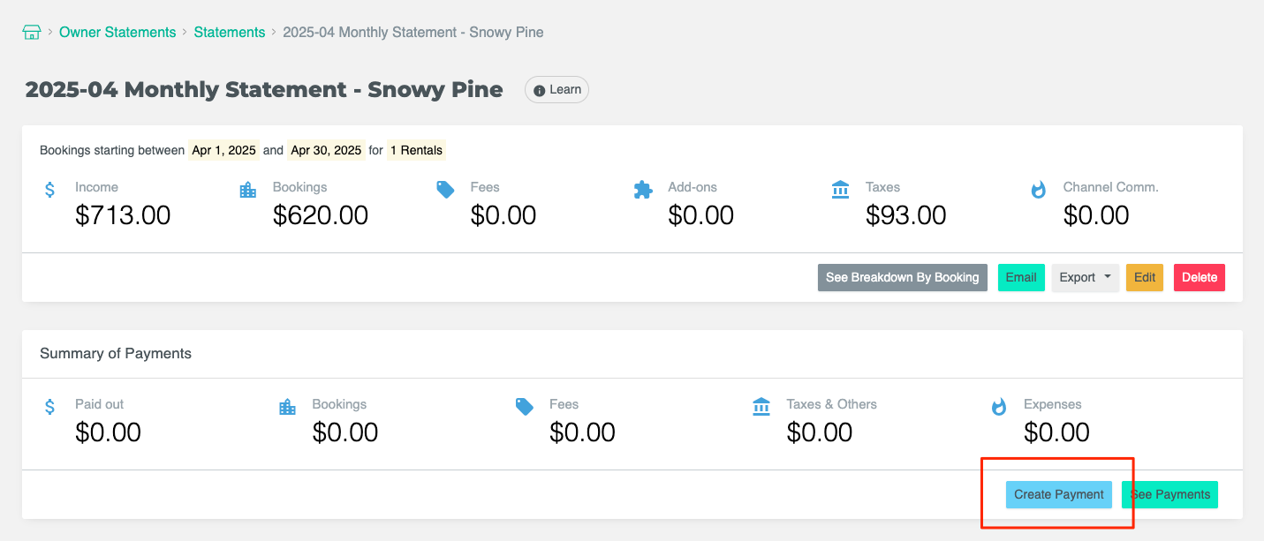Click the home store icon in breadcrumb
This screenshot has width=1264, height=541.
(x=32, y=33)
